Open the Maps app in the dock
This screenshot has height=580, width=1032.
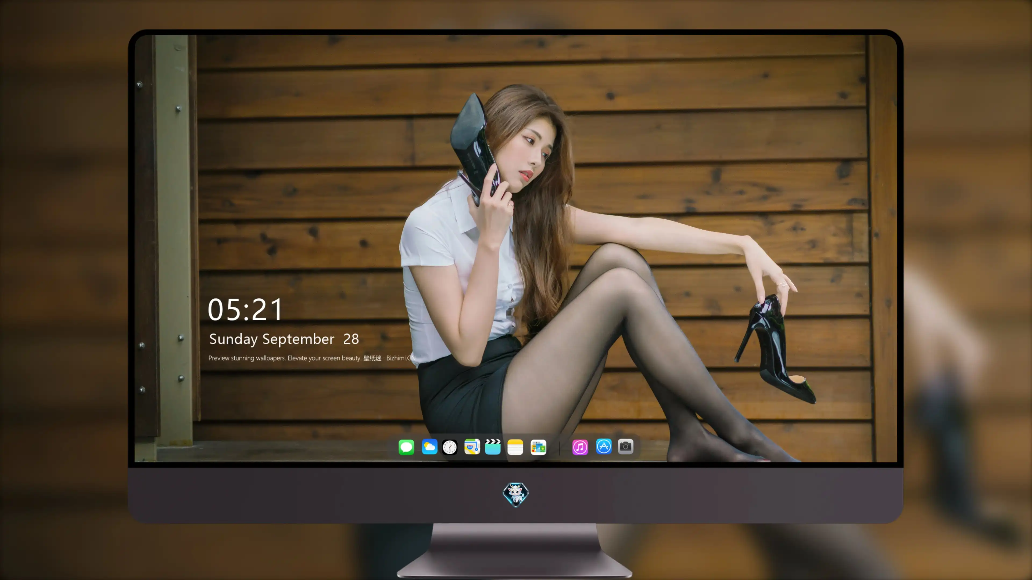coord(472,447)
